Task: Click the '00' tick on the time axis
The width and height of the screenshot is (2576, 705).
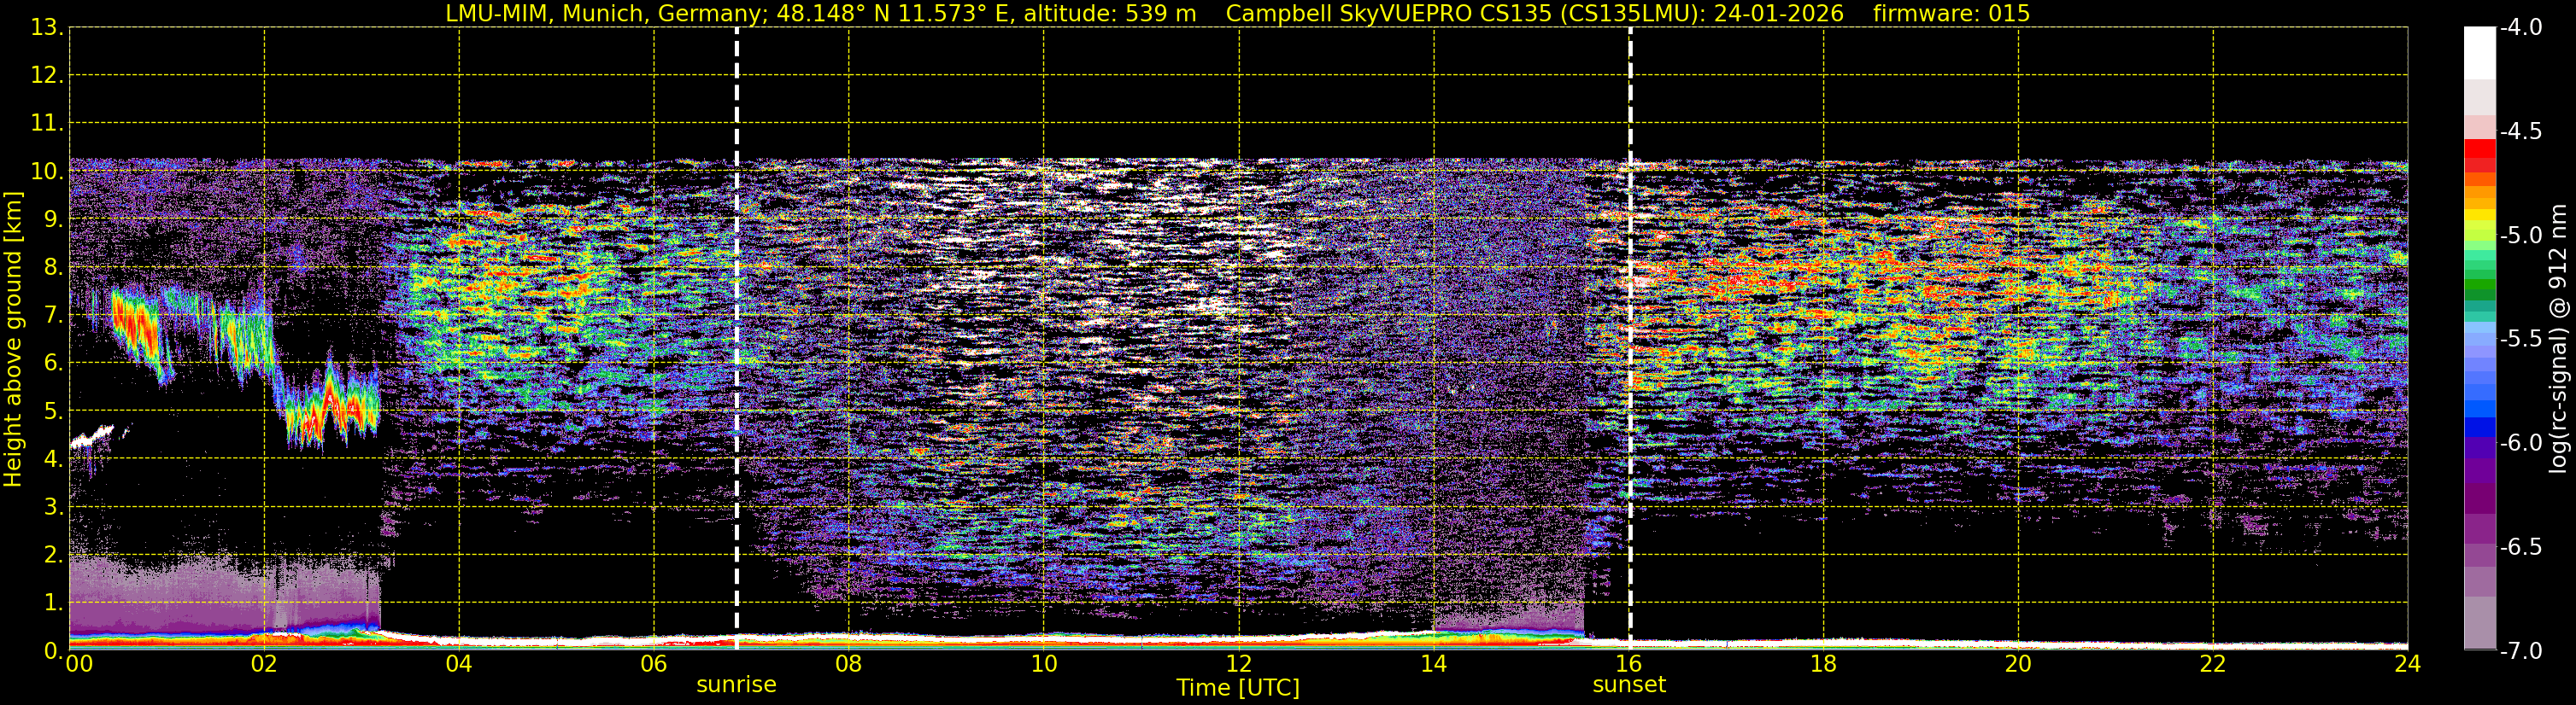Action: [79, 664]
